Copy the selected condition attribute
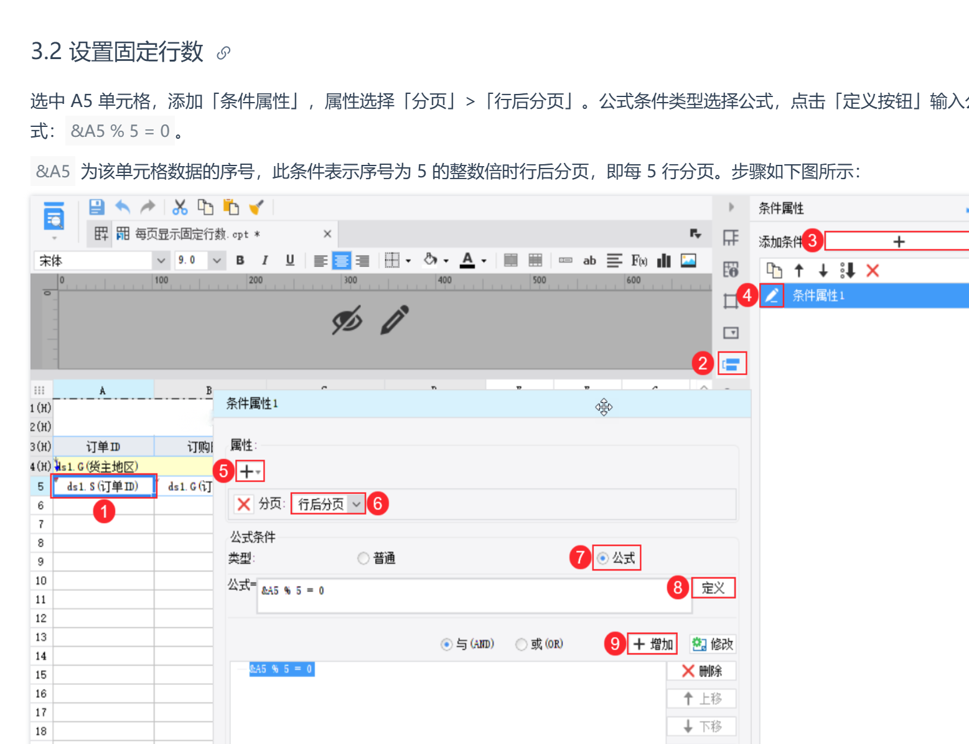This screenshot has width=969, height=744. click(774, 271)
